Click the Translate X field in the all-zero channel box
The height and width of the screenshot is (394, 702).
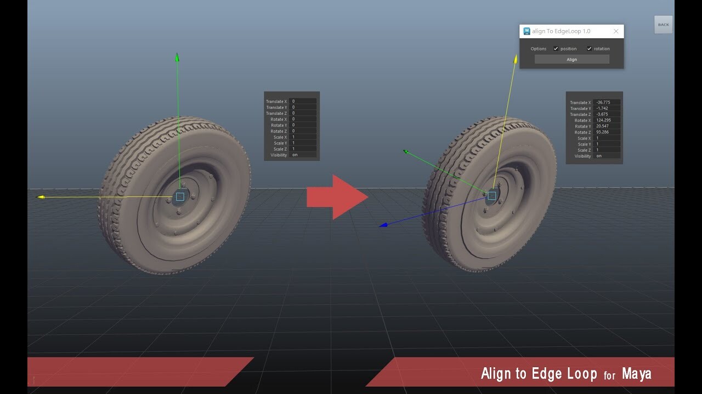pos(303,101)
